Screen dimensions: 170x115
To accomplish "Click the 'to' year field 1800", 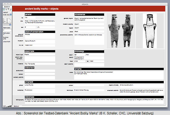I will [97, 61].
